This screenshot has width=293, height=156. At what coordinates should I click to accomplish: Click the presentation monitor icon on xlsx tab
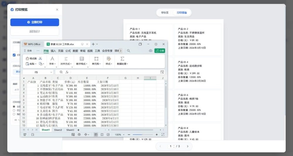click(82, 44)
